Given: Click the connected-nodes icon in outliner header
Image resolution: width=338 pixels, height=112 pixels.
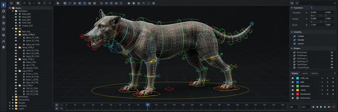Looking at the screenshot, I should [34, 3].
